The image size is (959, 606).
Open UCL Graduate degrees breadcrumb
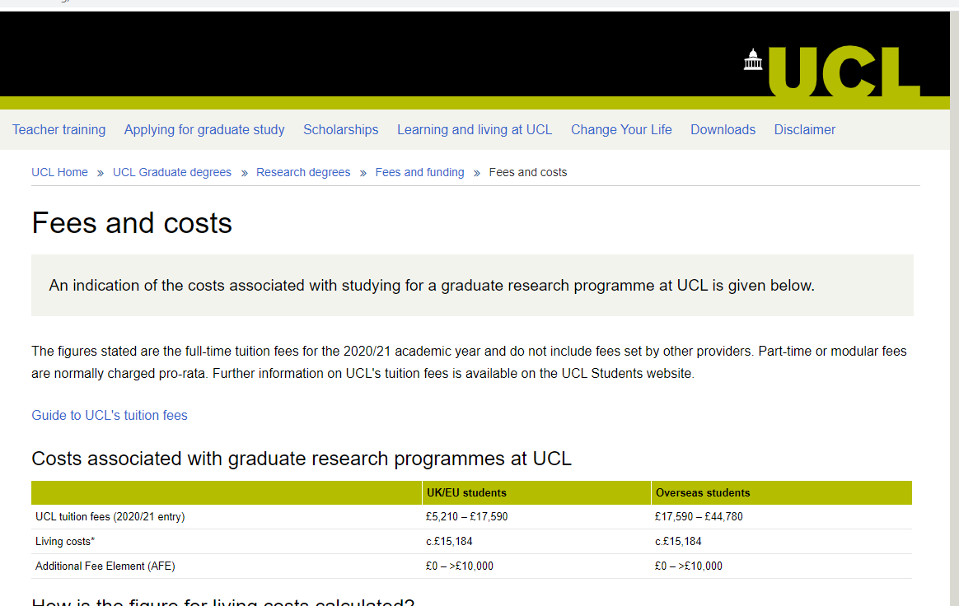tap(172, 172)
